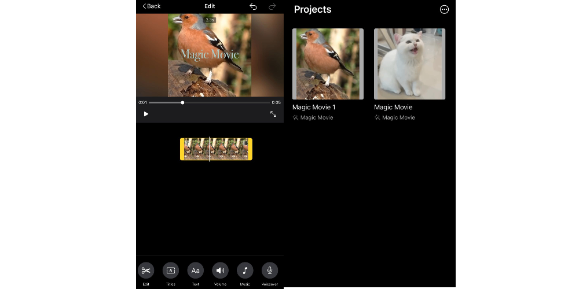Click the Edit screen title
The width and height of the screenshot is (579, 289).
click(x=210, y=6)
